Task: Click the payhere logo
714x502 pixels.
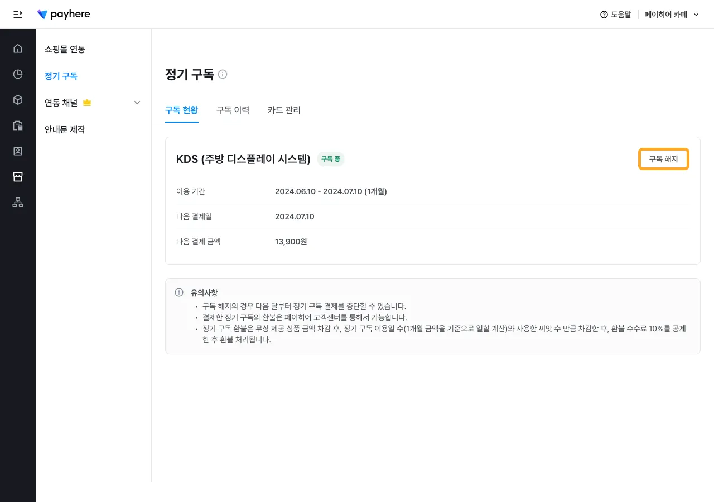Action: [x=64, y=15]
